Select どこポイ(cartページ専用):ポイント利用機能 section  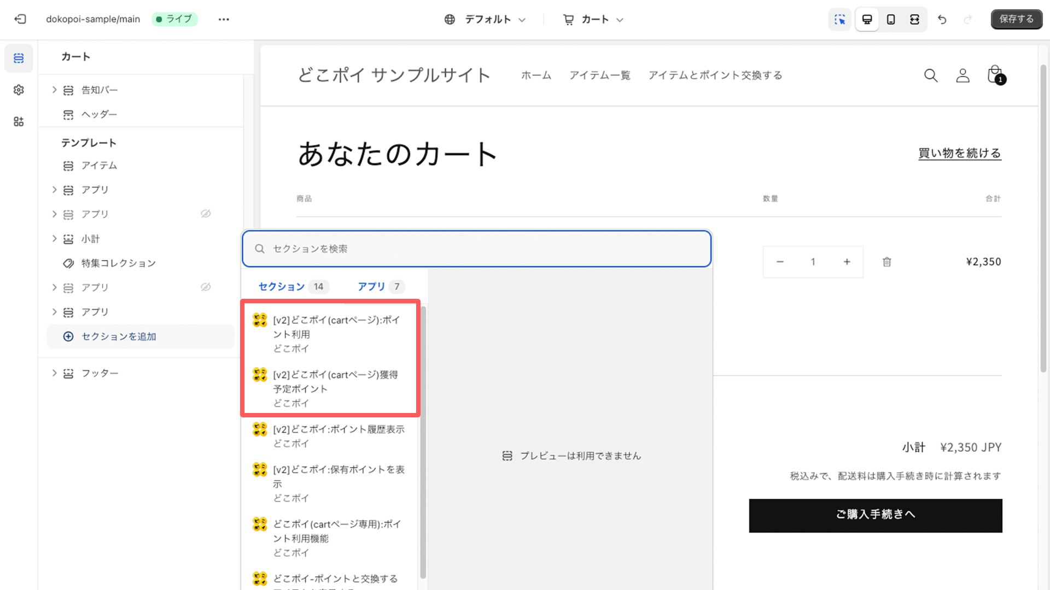(x=330, y=538)
